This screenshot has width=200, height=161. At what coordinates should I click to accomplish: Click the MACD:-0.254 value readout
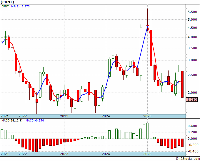(35, 121)
